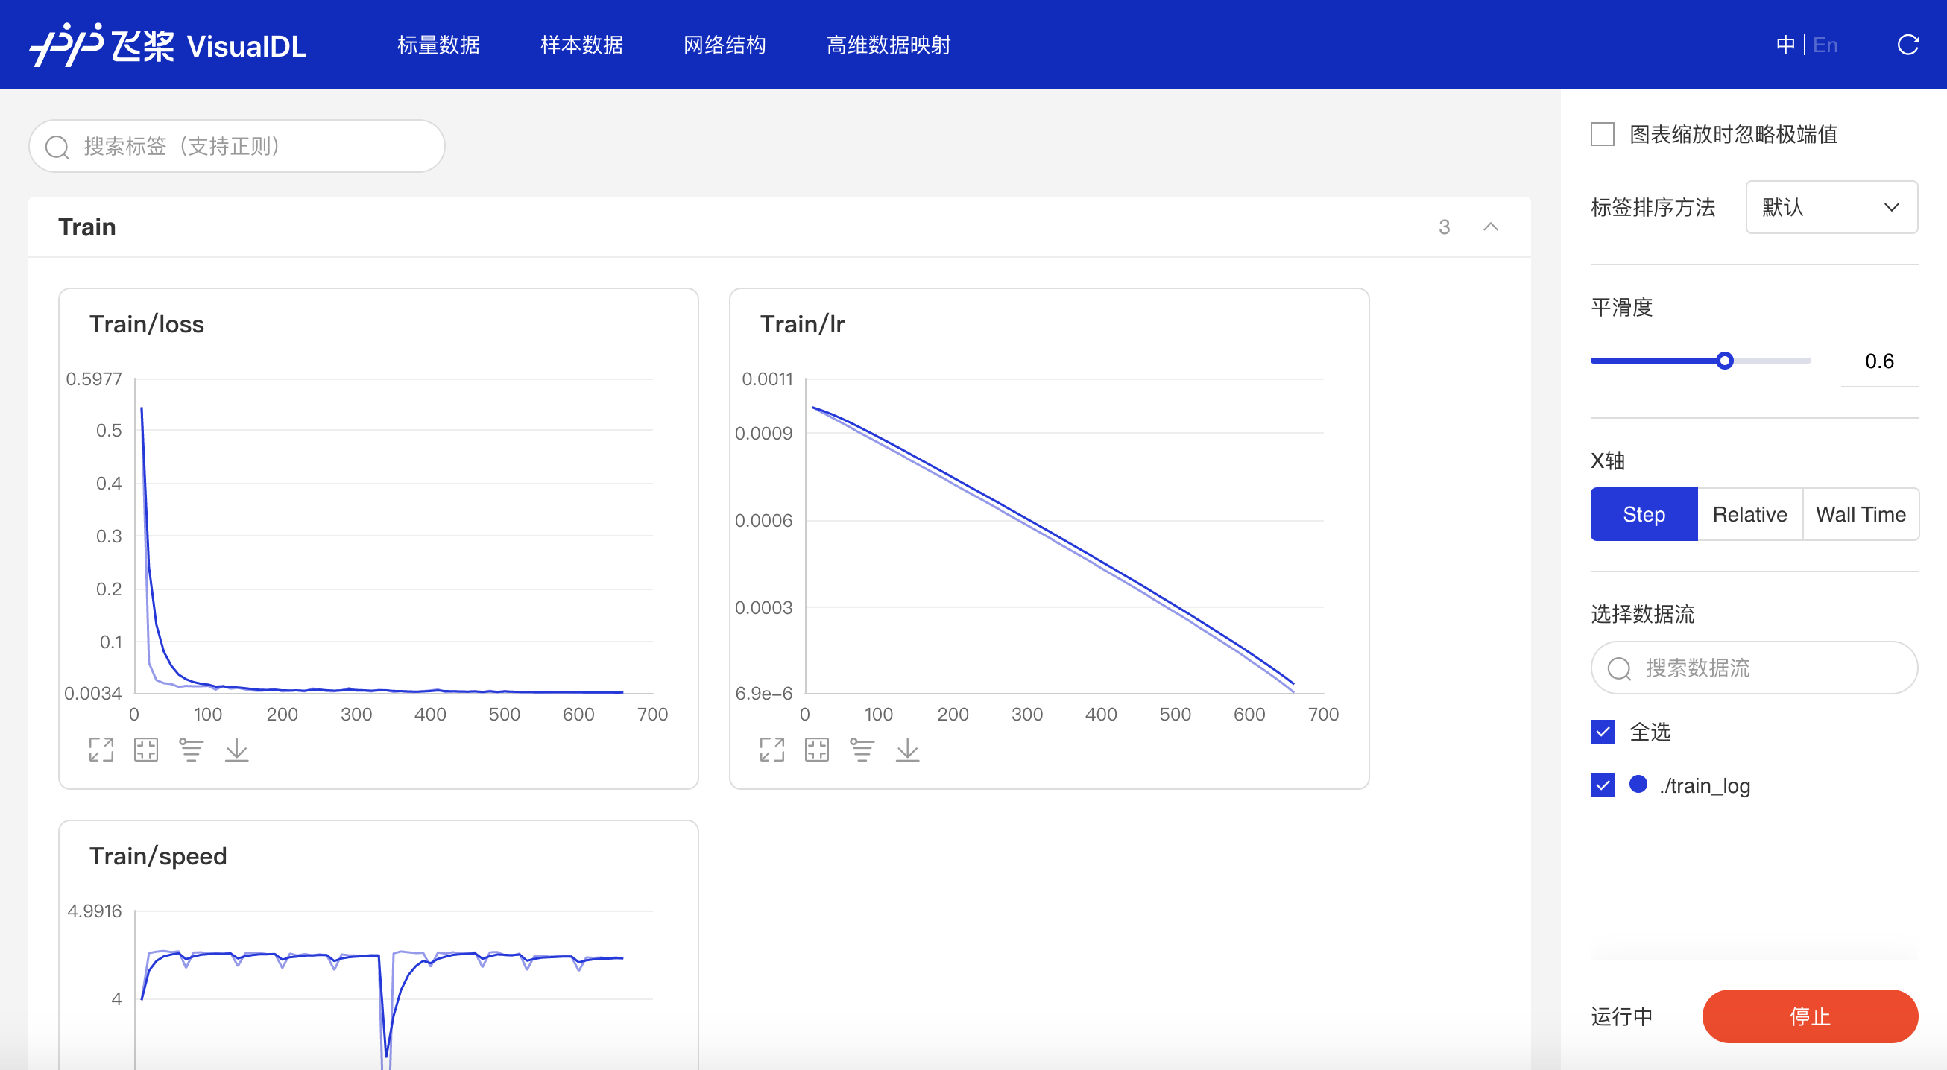This screenshot has width=1947, height=1070.
Task: Restore zoom selection on Train/loss chart
Action: point(146,750)
